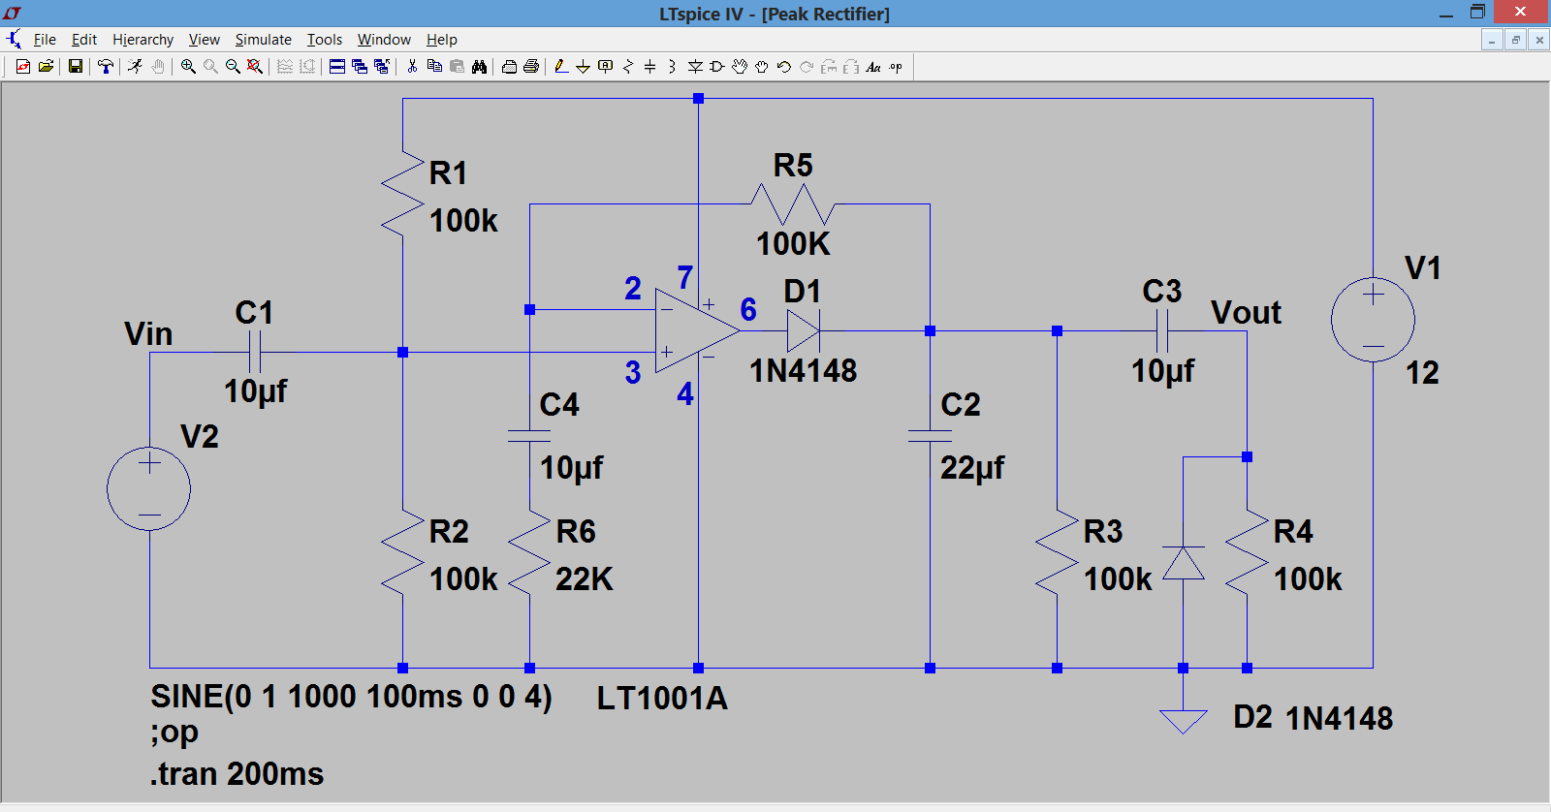Print the schematic
The height and width of the screenshot is (812, 1551).
[x=531, y=66]
